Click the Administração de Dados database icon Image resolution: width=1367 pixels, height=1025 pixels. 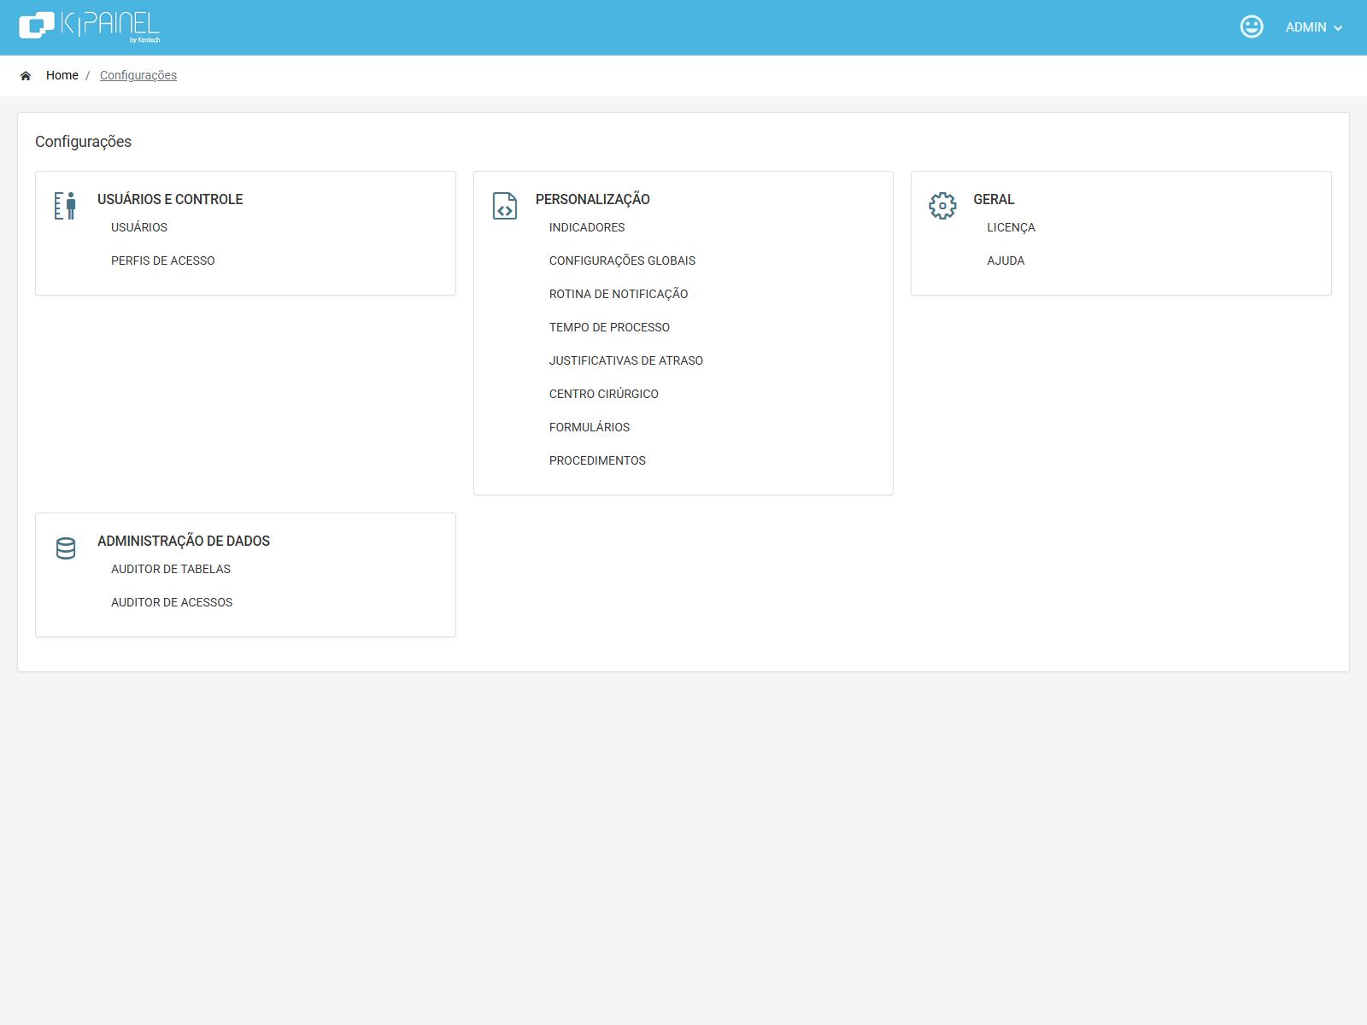pos(66,548)
